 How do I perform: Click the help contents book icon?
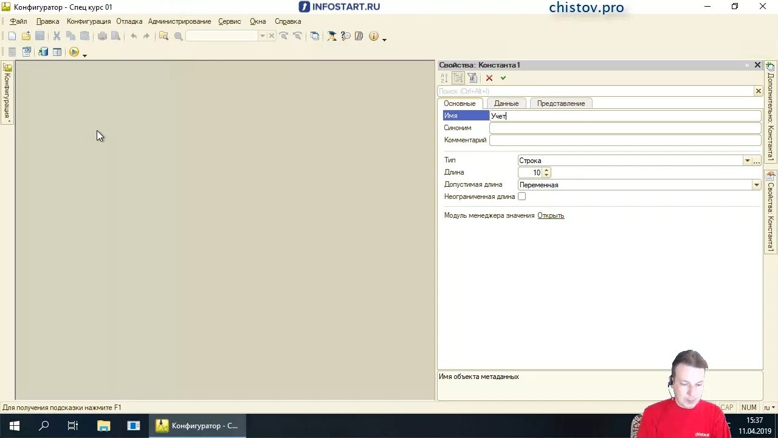click(359, 36)
